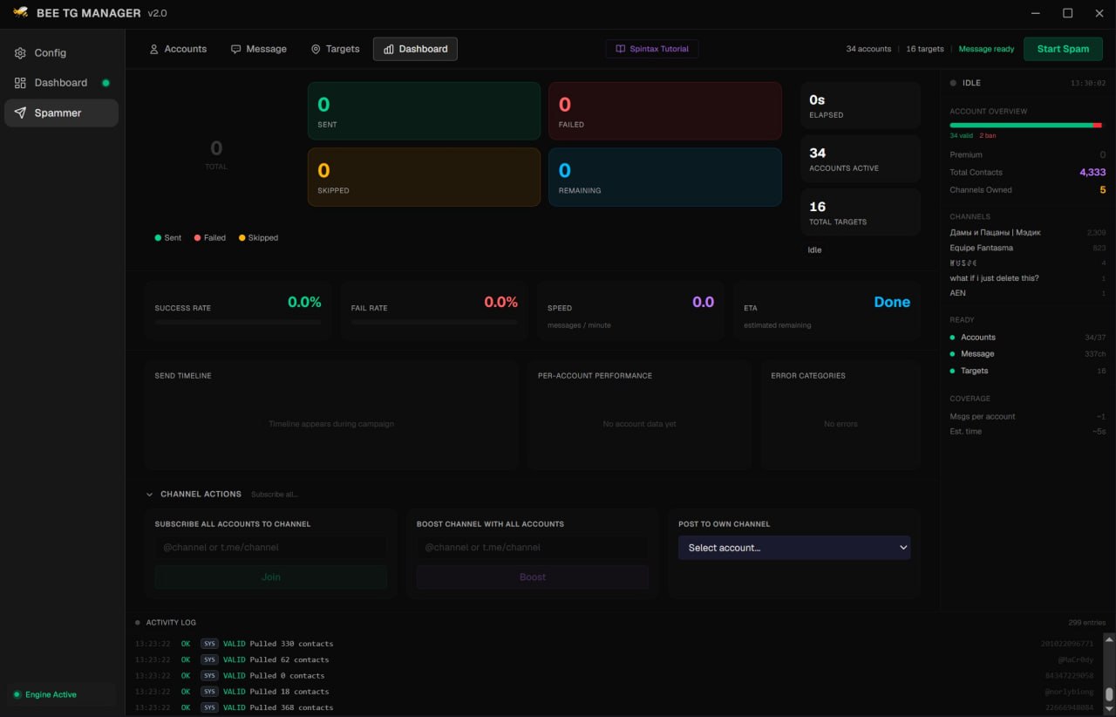Click the "Pulled 330 contacts" log entry
Image resolution: width=1116 pixels, height=717 pixels.
click(616, 644)
